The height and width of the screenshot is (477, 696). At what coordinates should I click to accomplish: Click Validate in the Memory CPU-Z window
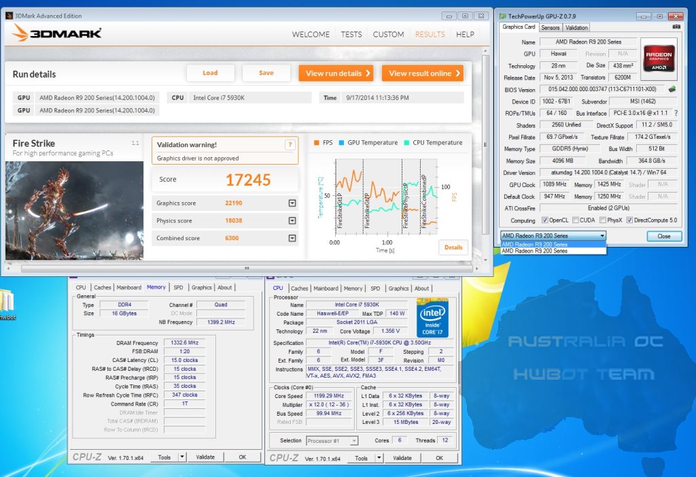205,457
